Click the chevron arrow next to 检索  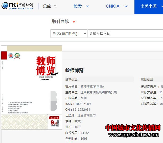point(87,6)
